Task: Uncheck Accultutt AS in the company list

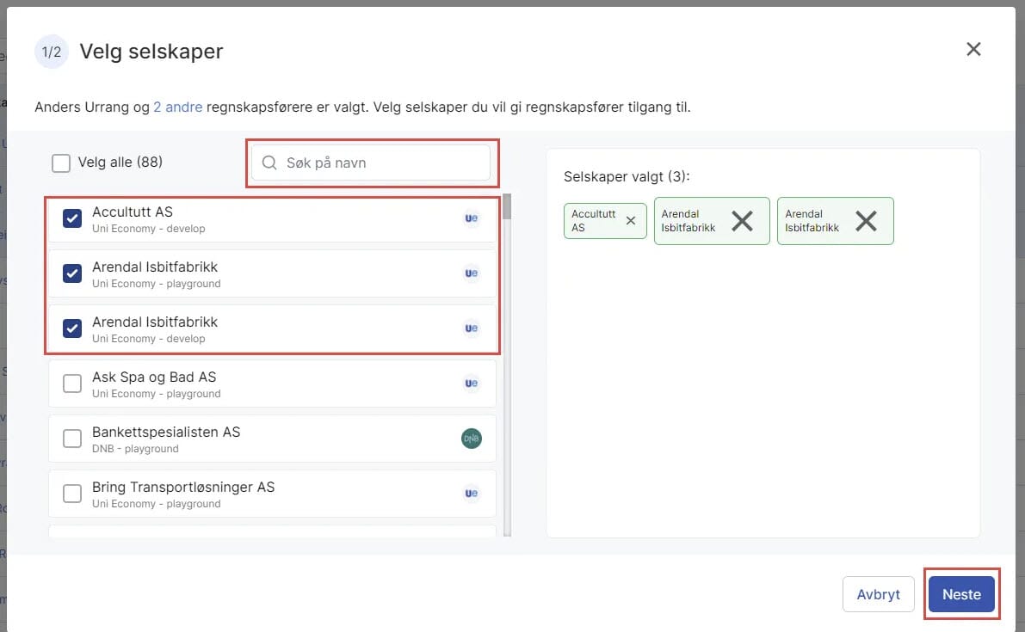Action: [72, 218]
